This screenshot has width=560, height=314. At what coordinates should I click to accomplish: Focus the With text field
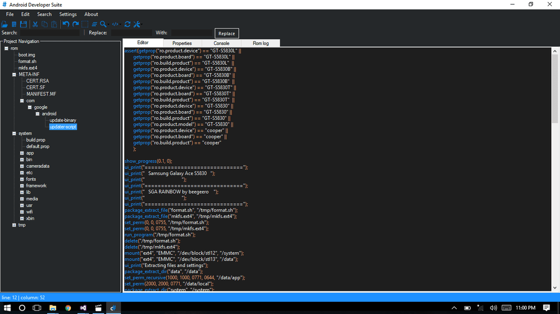[x=192, y=33]
